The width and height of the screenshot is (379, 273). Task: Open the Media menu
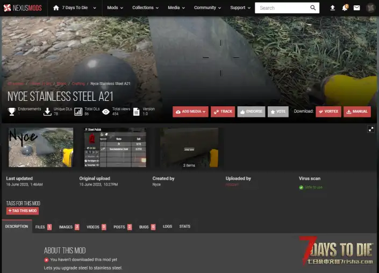click(176, 8)
